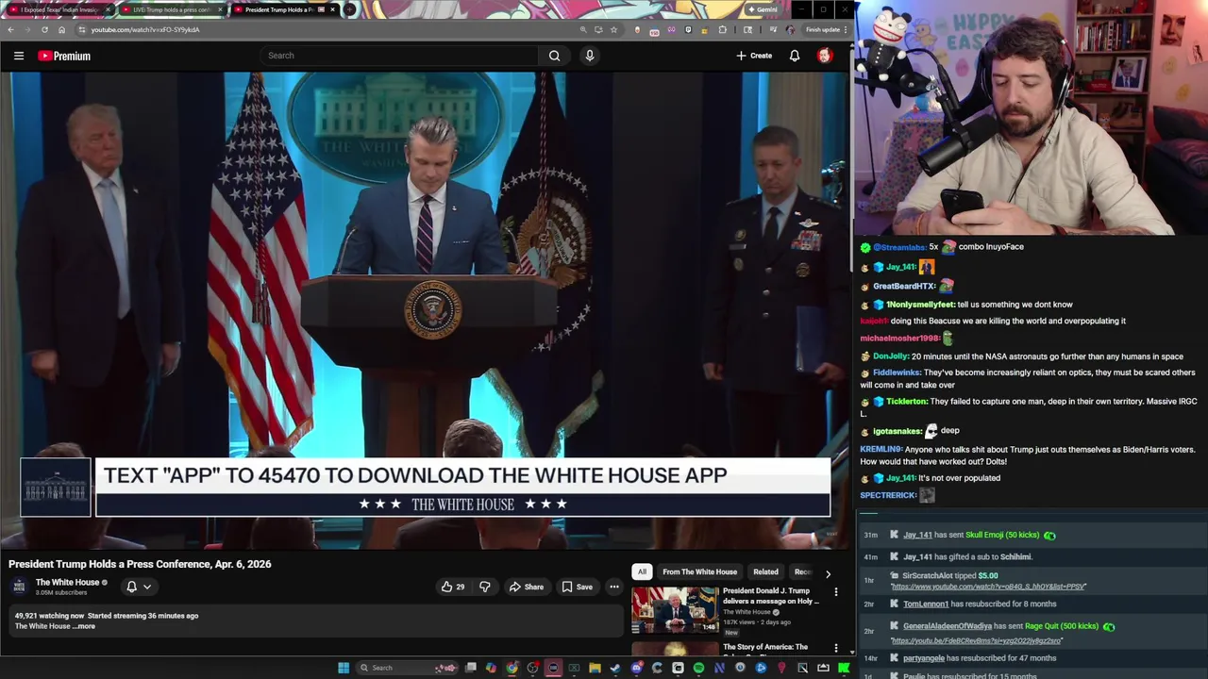Viewport: 1208px width, 679px height.
Task: Click the Gemini button in Chrome
Action: click(x=763, y=9)
